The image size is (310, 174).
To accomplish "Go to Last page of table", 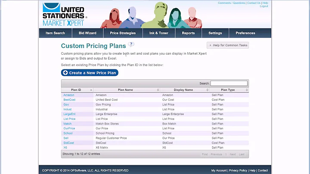I will tap(242, 154).
